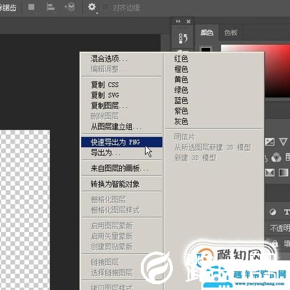This screenshot has height=290, width=290.
Task: Choose 快速导出为 PNG from context menu
Action: coord(121,142)
